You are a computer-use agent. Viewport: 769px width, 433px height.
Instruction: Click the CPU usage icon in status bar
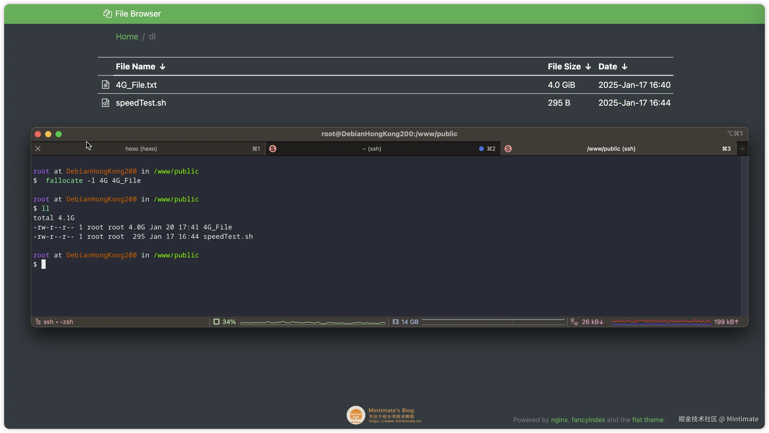tap(216, 322)
